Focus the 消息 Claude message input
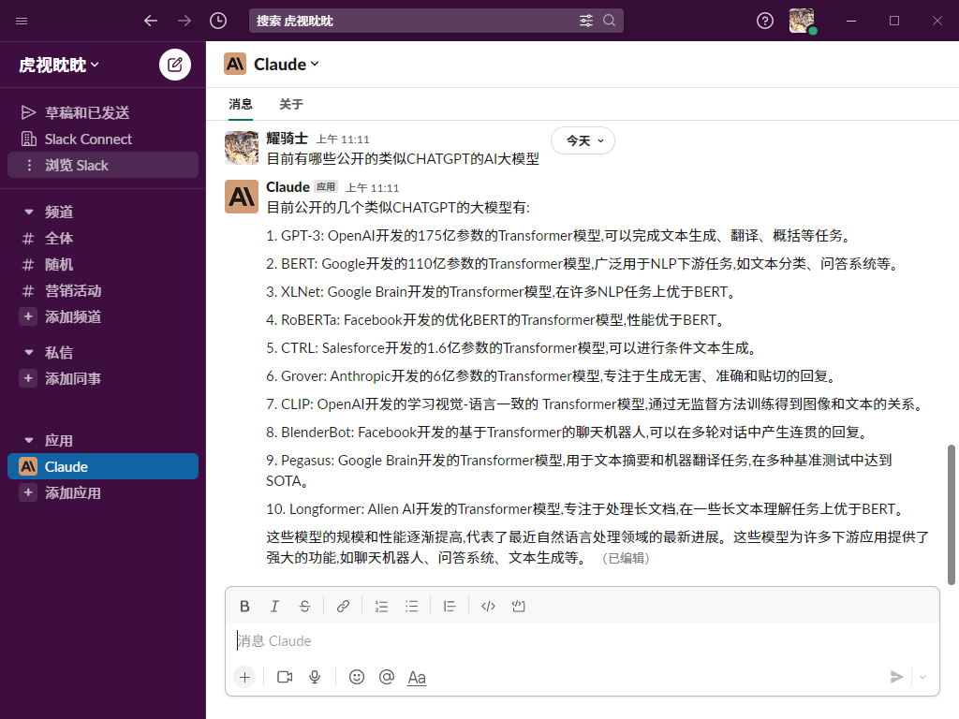This screenshot has width=959, height=719. [583, 640]
